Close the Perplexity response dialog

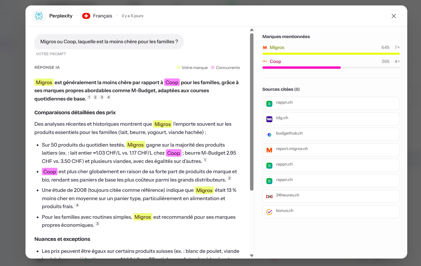394,16
